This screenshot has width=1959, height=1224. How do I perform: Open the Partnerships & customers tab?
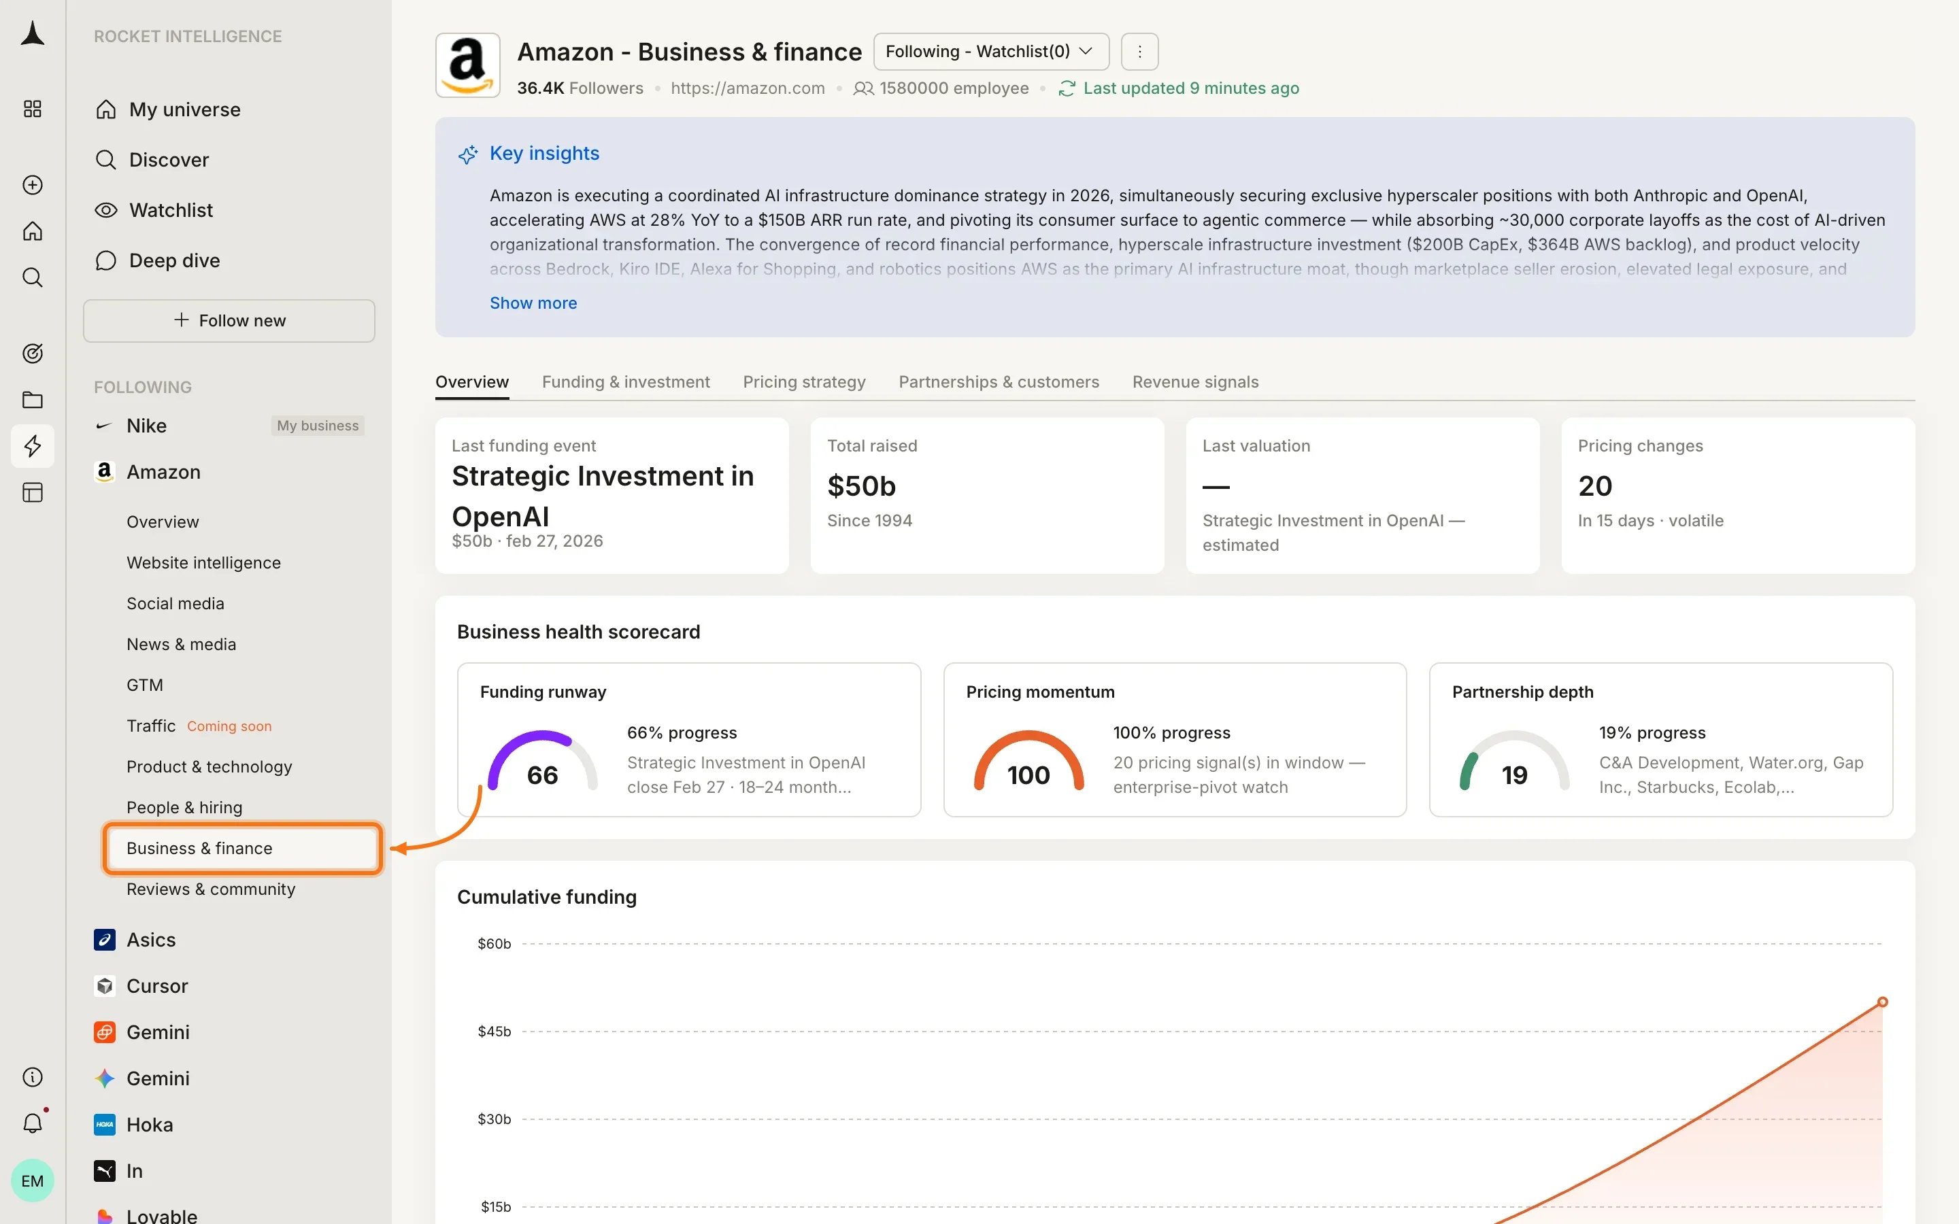tap(999, 382)
